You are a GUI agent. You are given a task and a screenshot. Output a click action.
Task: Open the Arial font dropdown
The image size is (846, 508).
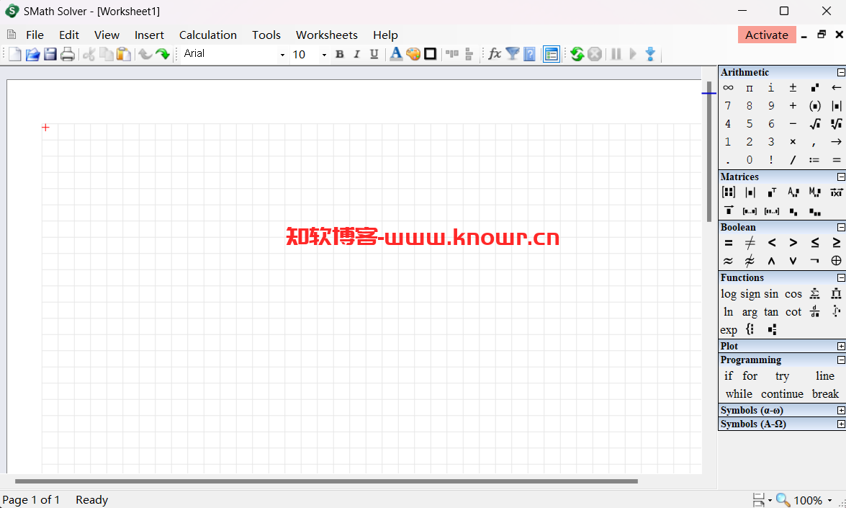[282, 55]
